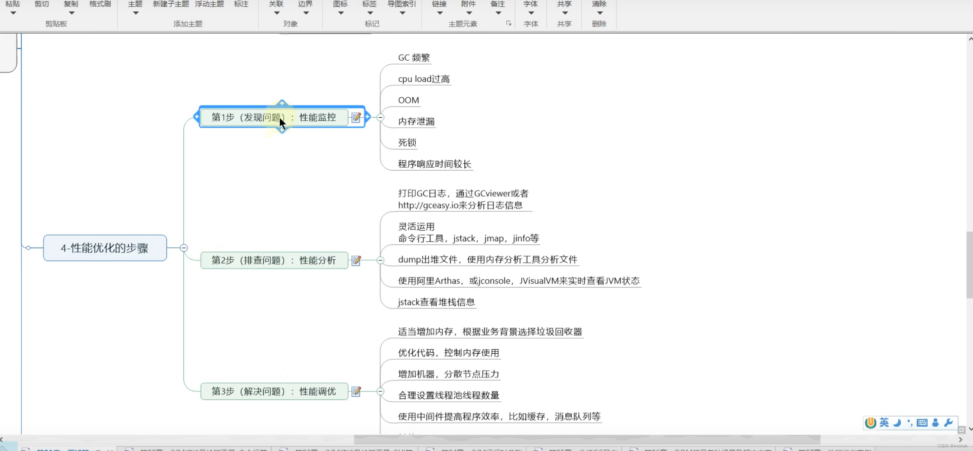This screenshot has width=973, height=451.
Task: Select subtopic 适当增加内存
Action: [490, 331]
